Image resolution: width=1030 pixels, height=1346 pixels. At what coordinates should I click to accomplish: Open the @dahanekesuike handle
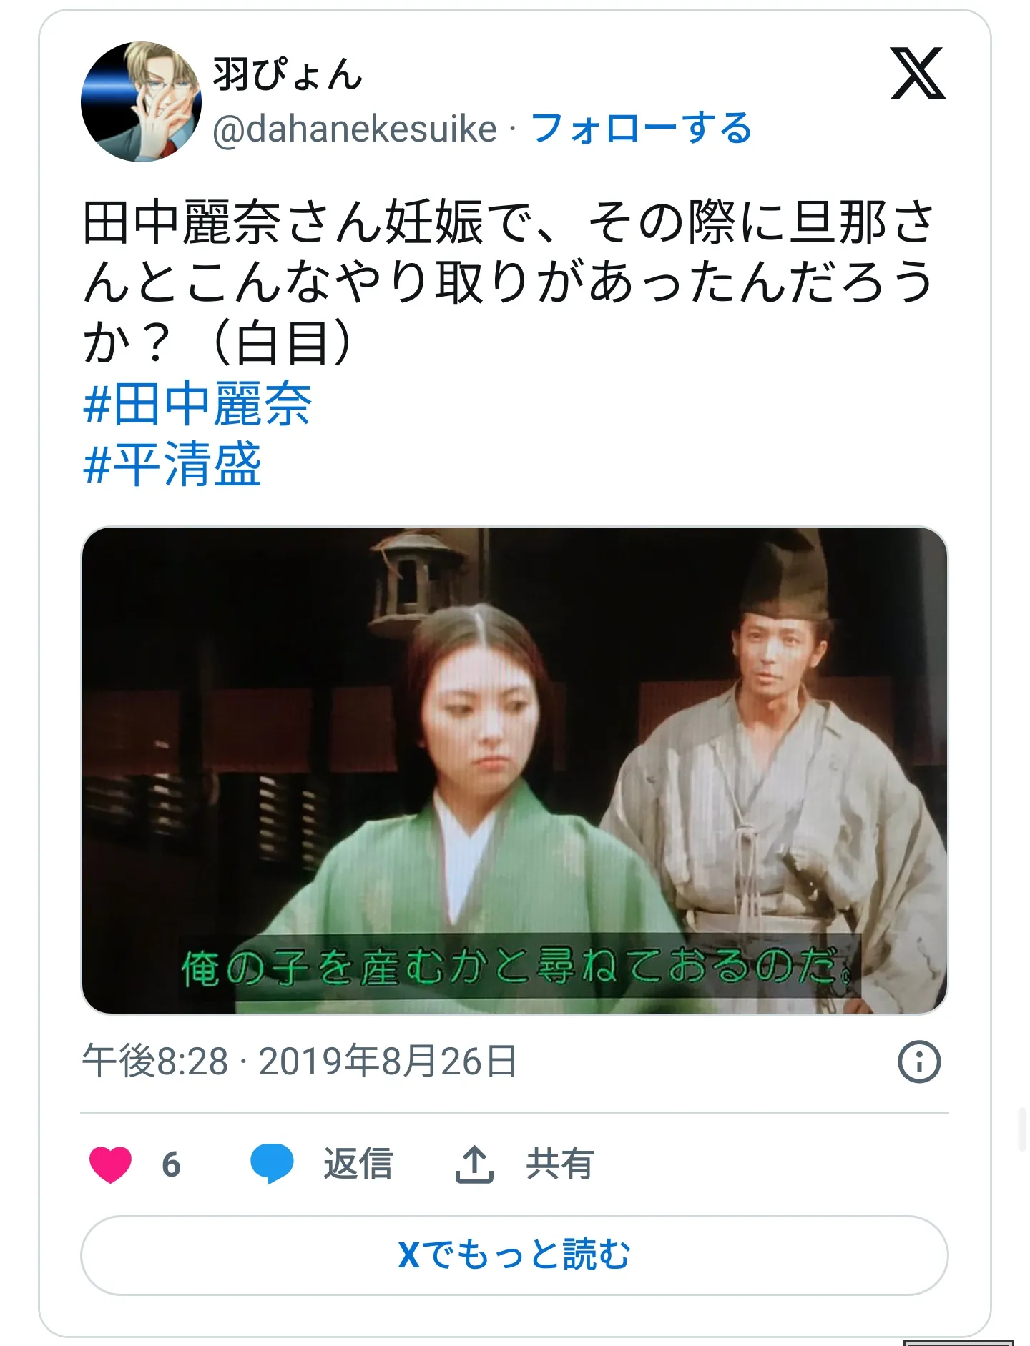(x=355, y=129)
